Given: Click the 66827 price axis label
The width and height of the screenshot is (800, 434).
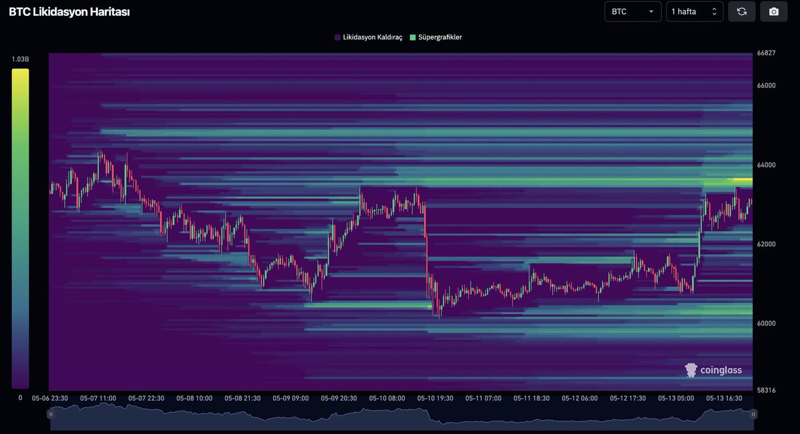Looking at the screenshot, I should (x=765, y=53).
